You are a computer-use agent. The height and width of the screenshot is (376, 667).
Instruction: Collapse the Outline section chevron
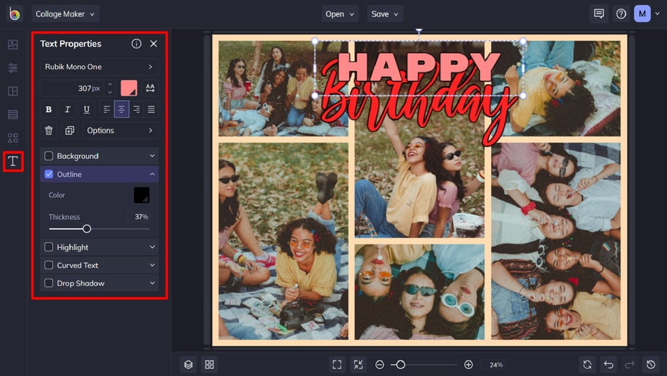pyautogui.click(x=152, y=174)
